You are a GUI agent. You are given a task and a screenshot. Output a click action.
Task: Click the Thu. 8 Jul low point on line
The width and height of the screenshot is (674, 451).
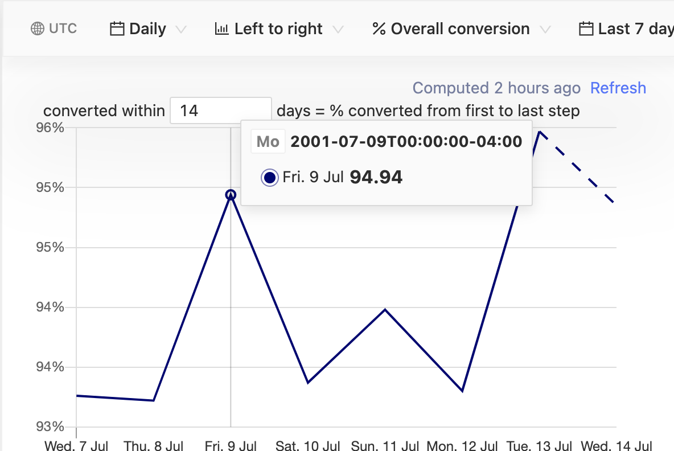(154, 400)
